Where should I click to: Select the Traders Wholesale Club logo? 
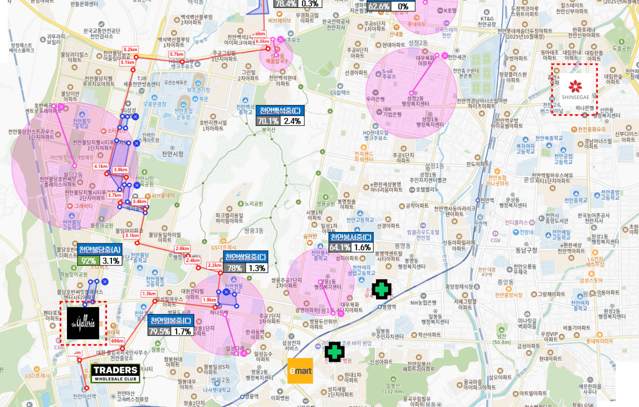115,374
